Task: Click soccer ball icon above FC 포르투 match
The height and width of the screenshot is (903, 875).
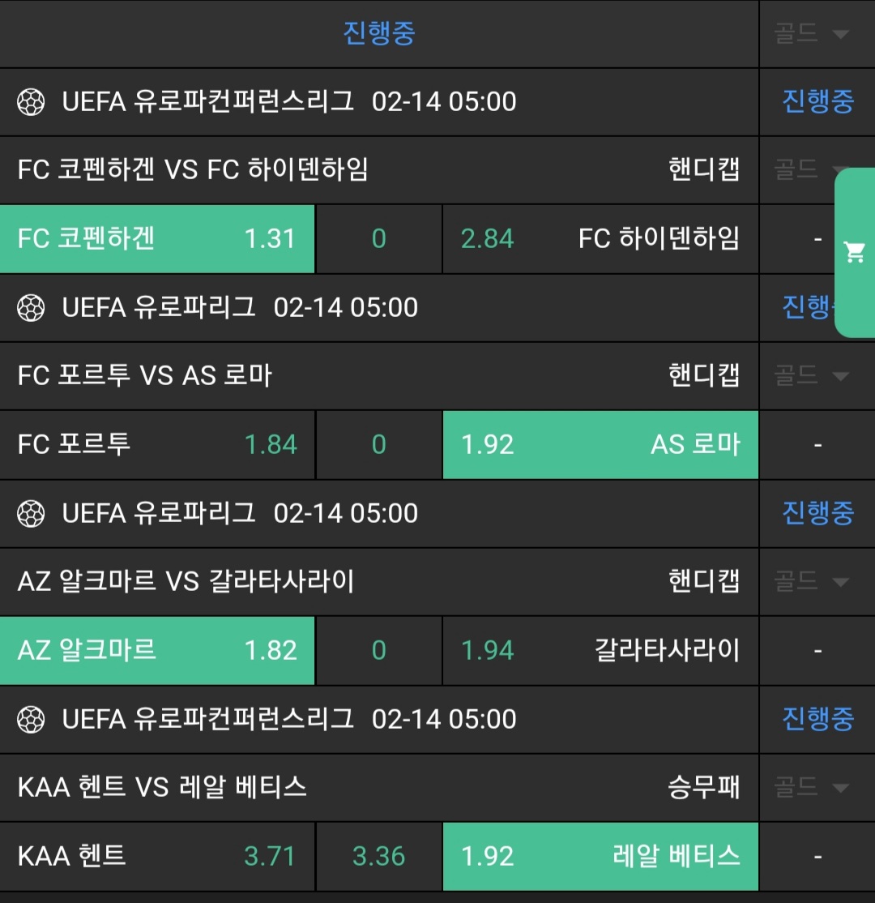Action: [31, 308]
